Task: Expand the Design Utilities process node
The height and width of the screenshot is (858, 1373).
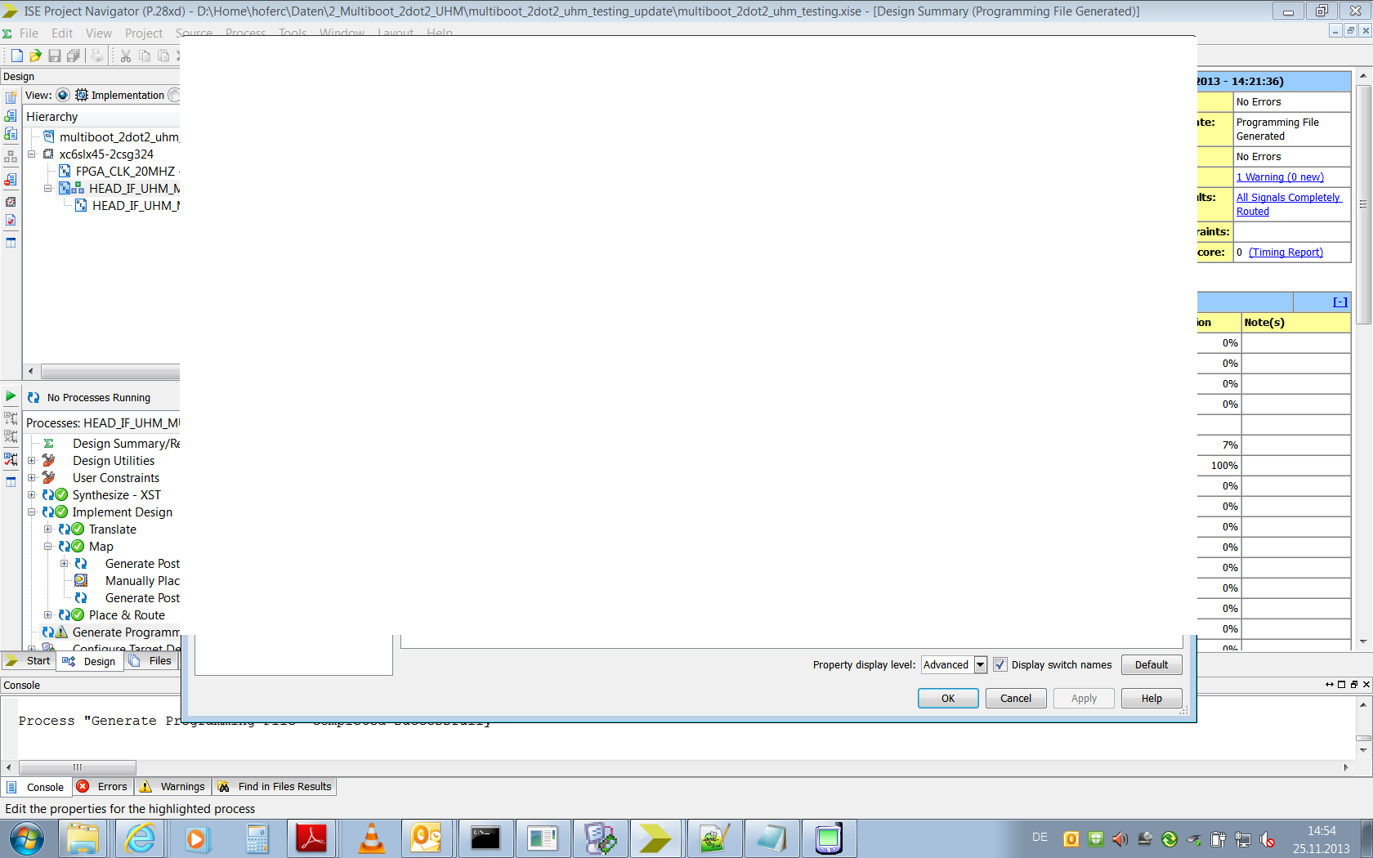Action: (31, 460)
